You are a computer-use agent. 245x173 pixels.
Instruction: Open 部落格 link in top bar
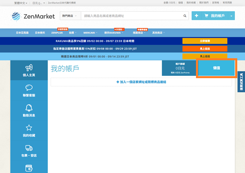coord(216,3)
